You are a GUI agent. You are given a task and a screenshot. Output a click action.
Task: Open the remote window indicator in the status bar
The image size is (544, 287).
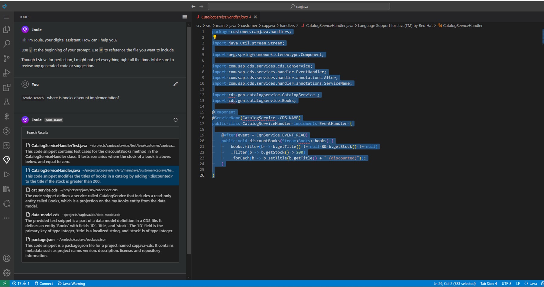tap(5, 283)
